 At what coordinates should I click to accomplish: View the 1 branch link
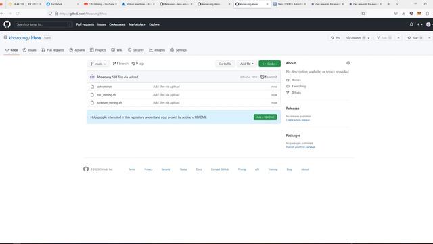coord(120,64)
